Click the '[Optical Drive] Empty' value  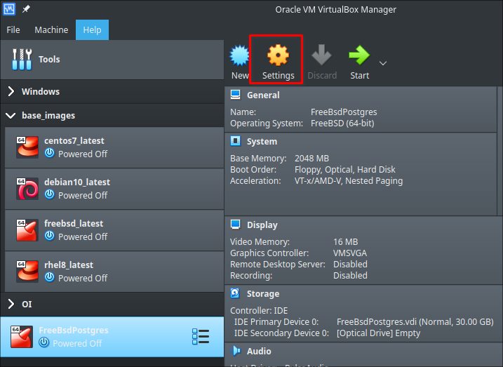pyautogui.click(x=378, y=333)
